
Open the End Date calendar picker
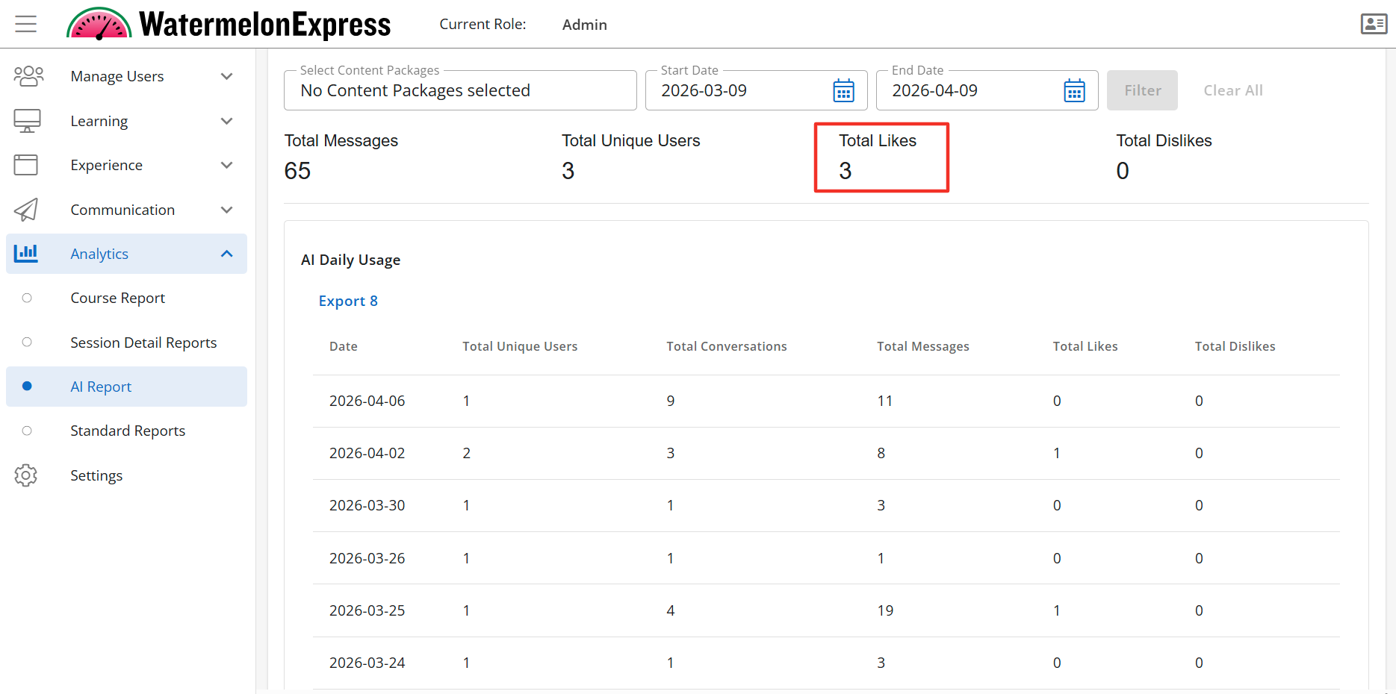(x=1074, y=91)
